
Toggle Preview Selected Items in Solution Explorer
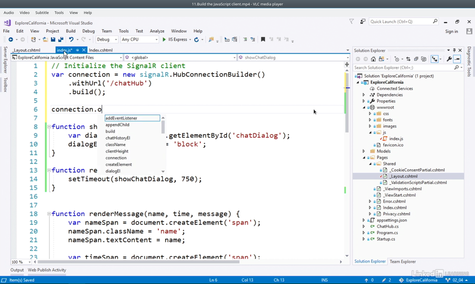click(457, 59)
